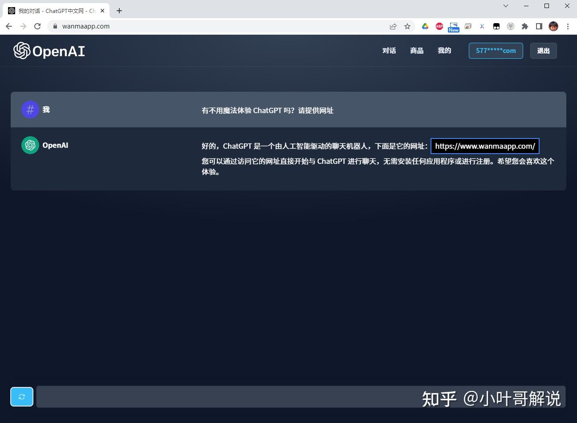Open the tab search dropdown chevron
The height and width of the screenshot is (423, 577).
click(x=506, y=6)
